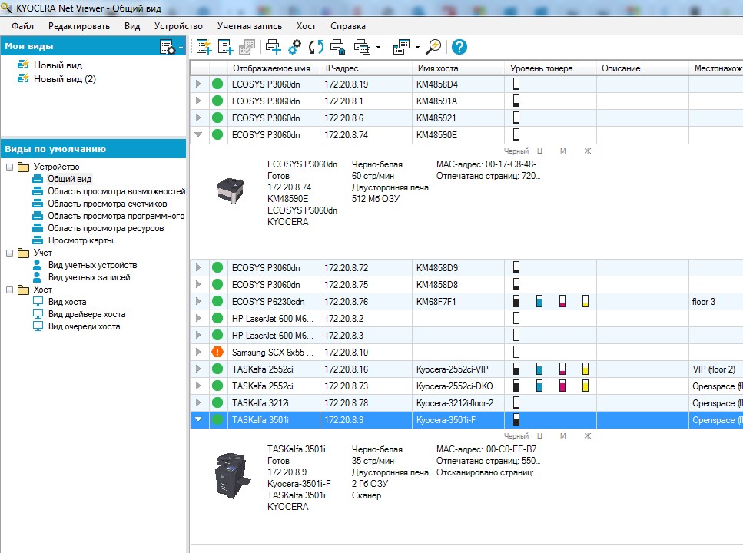The width and height of the screenshot is (743, 553).
Task: Open My Views options dropdown arrow
Action: (181, 48)
